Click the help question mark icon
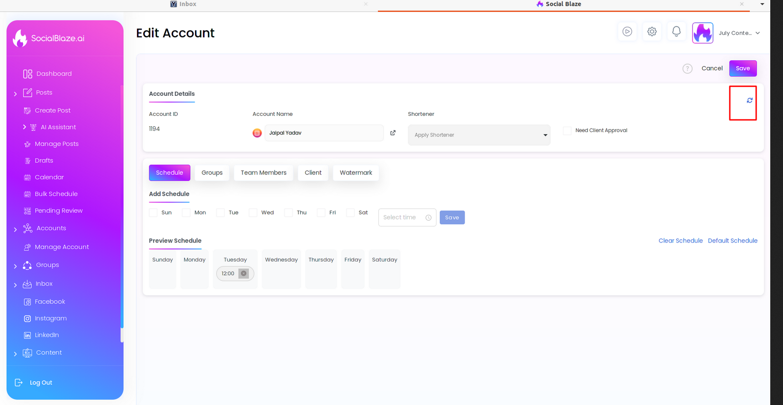This screenshot has width=783, height=405. [687, 69]
